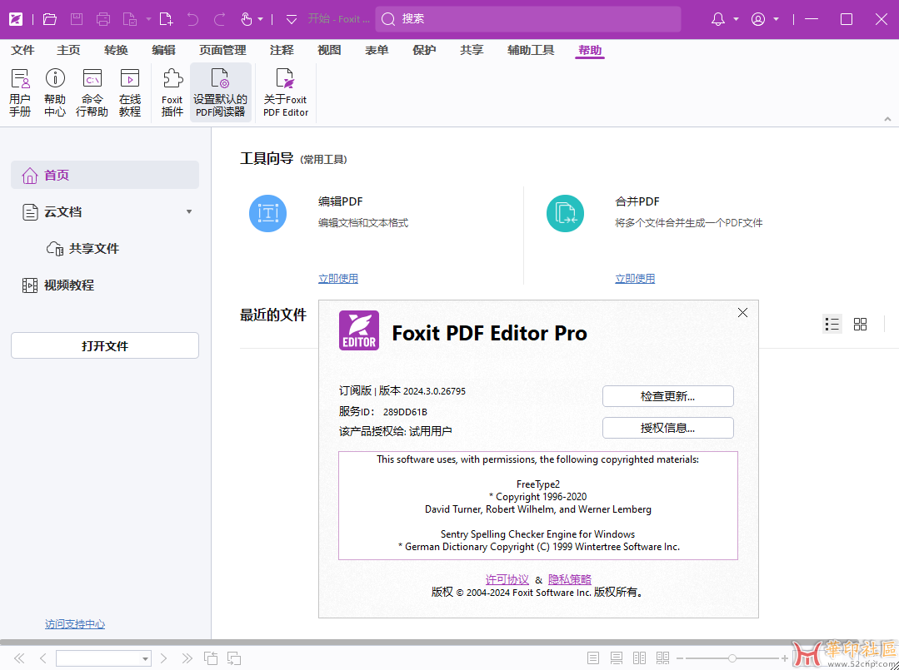Screen dimensions: 899x670
Task: Click the save disk icon
Action: coord(77,19)
